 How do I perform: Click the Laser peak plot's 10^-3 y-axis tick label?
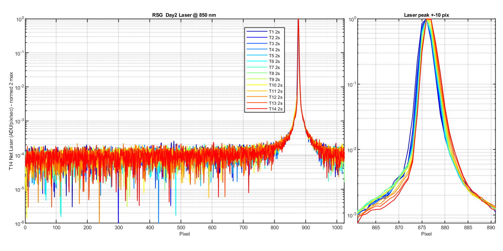point(351,215)
